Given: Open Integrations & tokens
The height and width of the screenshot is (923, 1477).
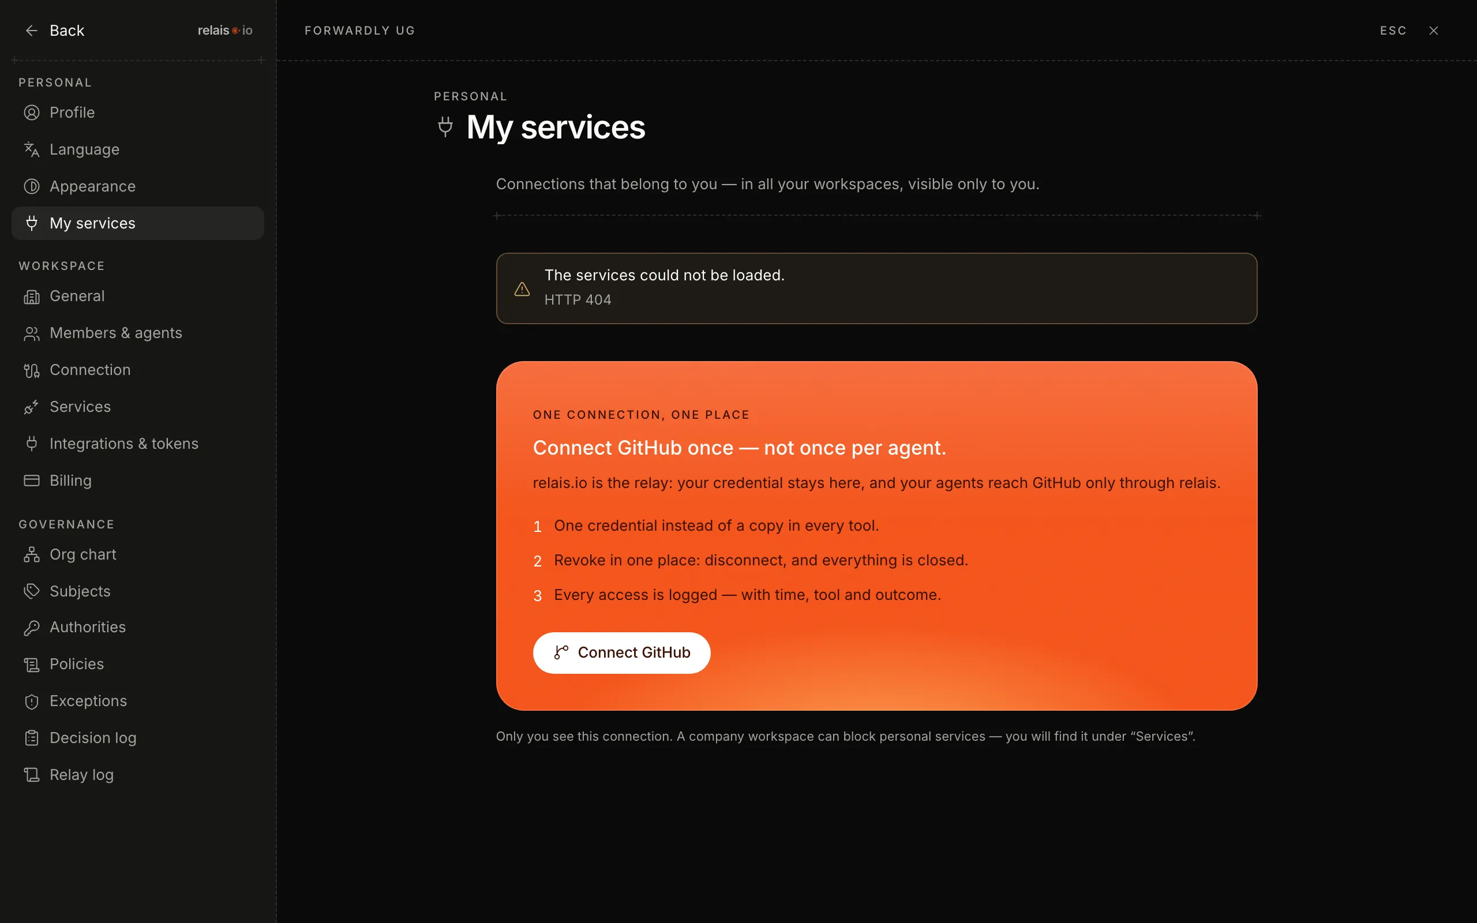Looking at the screenshot, I should pos(137,444).
